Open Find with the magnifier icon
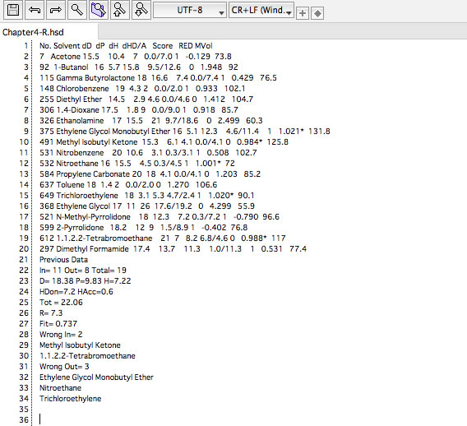The height and width of the screenshot is (426, 467). 77,11
